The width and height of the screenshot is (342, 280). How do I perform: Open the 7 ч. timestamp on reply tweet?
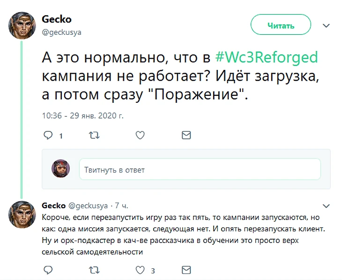121,206
